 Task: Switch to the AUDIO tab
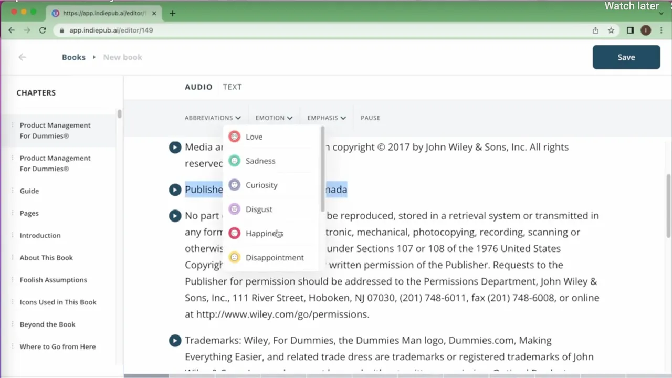[x=198, y=87]
